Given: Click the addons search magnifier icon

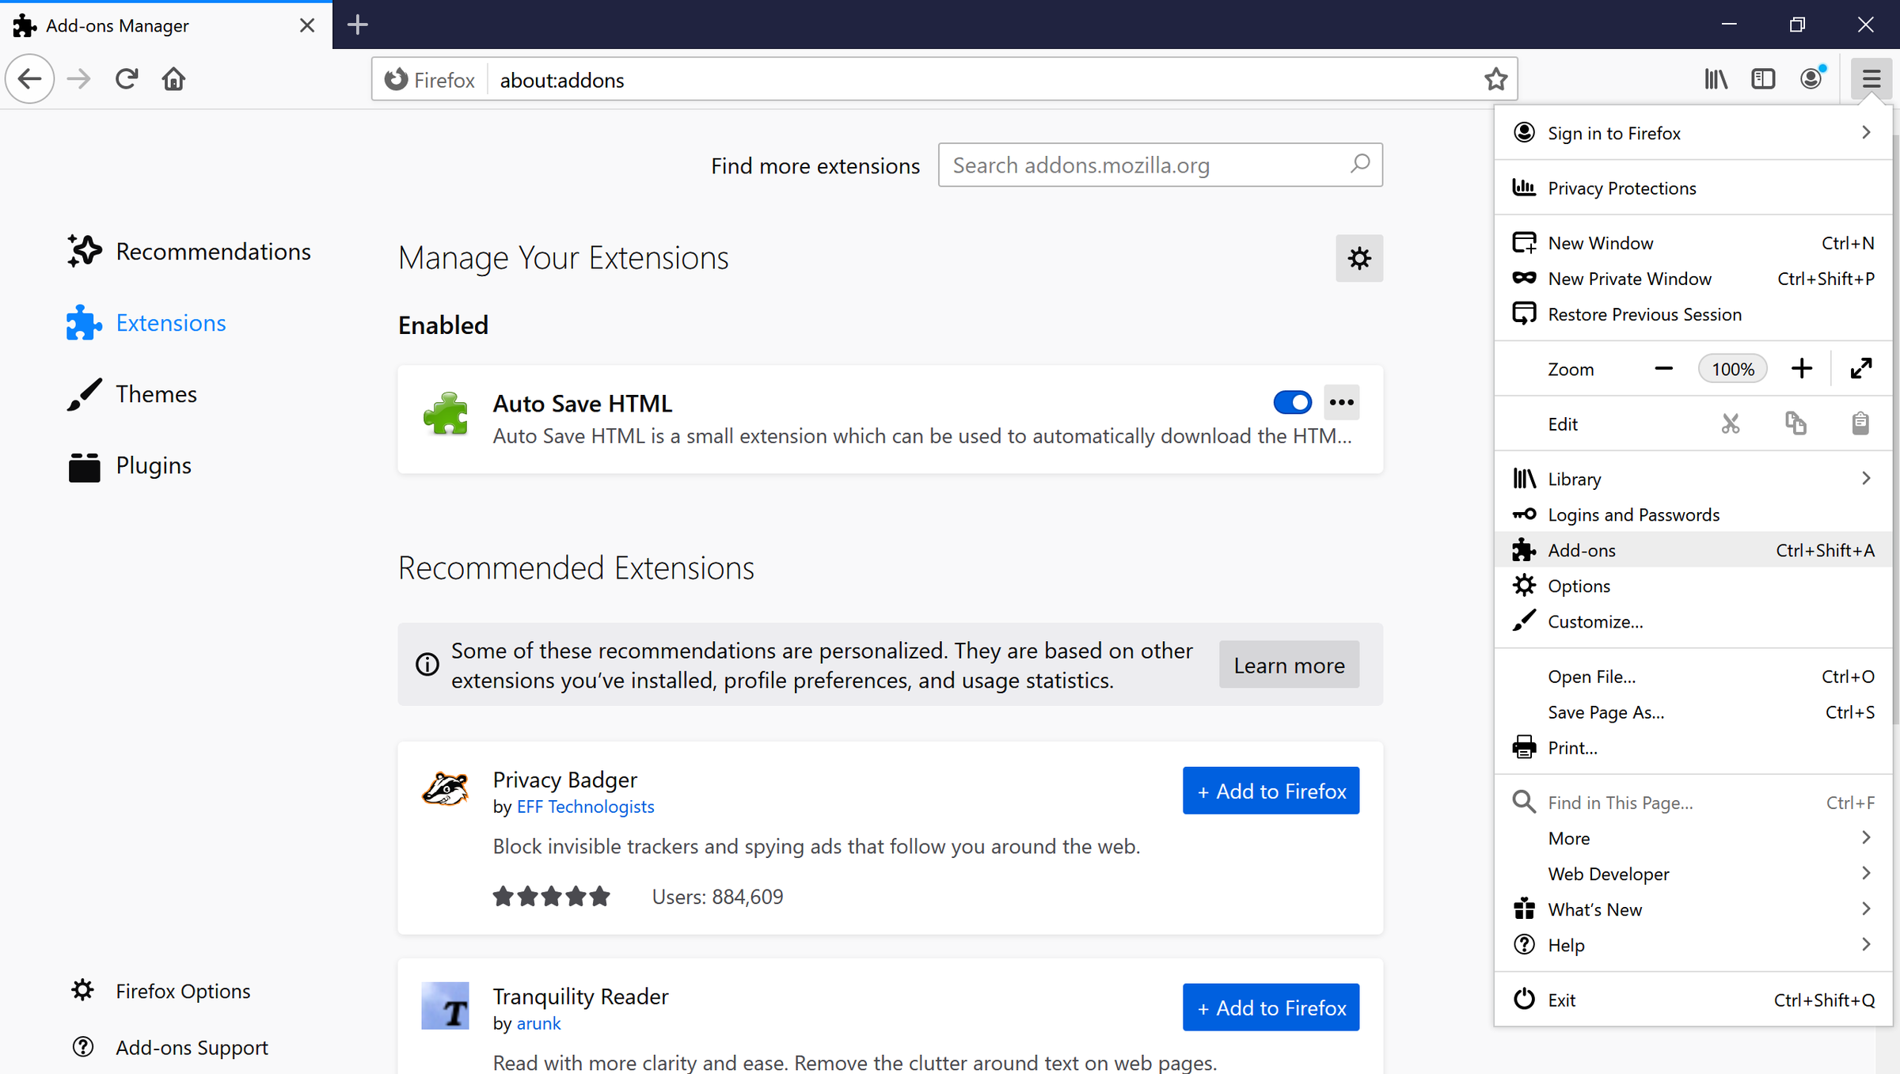Looking at the screenshot, I should pyautogui.click(x=1360, y=165).
